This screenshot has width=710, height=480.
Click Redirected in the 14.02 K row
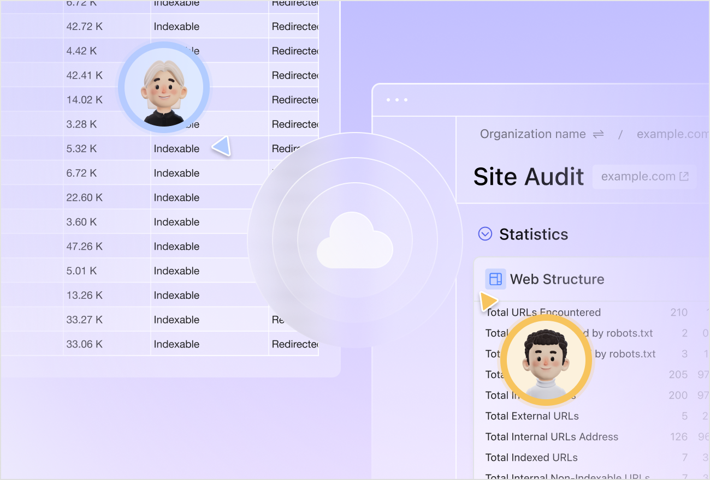click(x=295, y=100)
